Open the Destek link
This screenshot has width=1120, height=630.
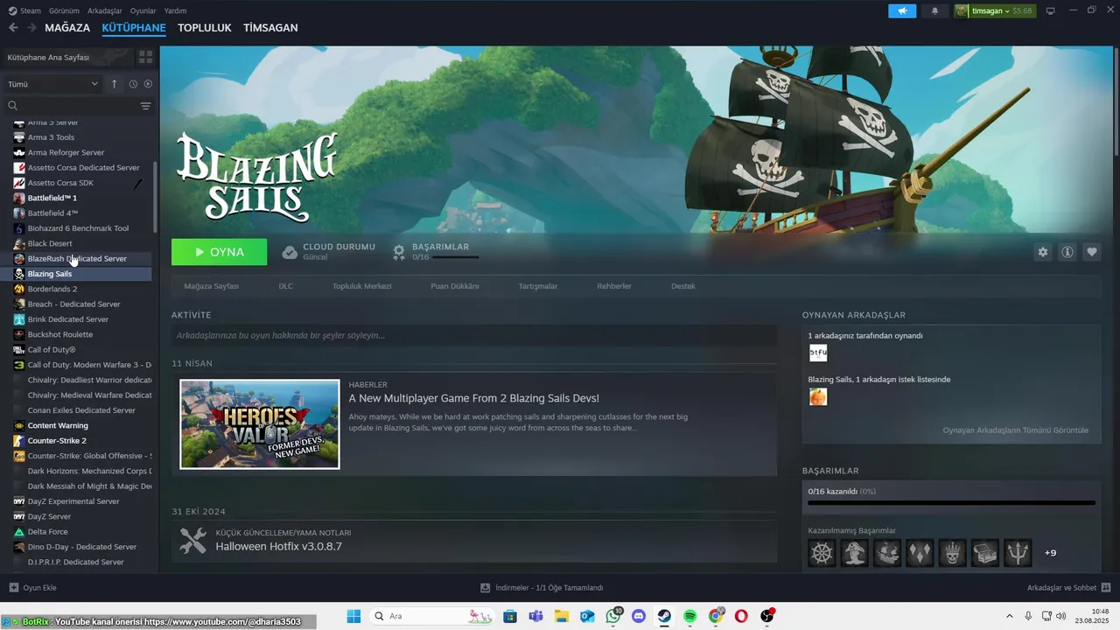[x=683, y=286]
